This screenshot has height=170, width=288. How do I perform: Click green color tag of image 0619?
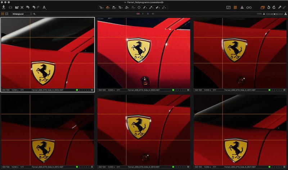[x=173, y=167]
